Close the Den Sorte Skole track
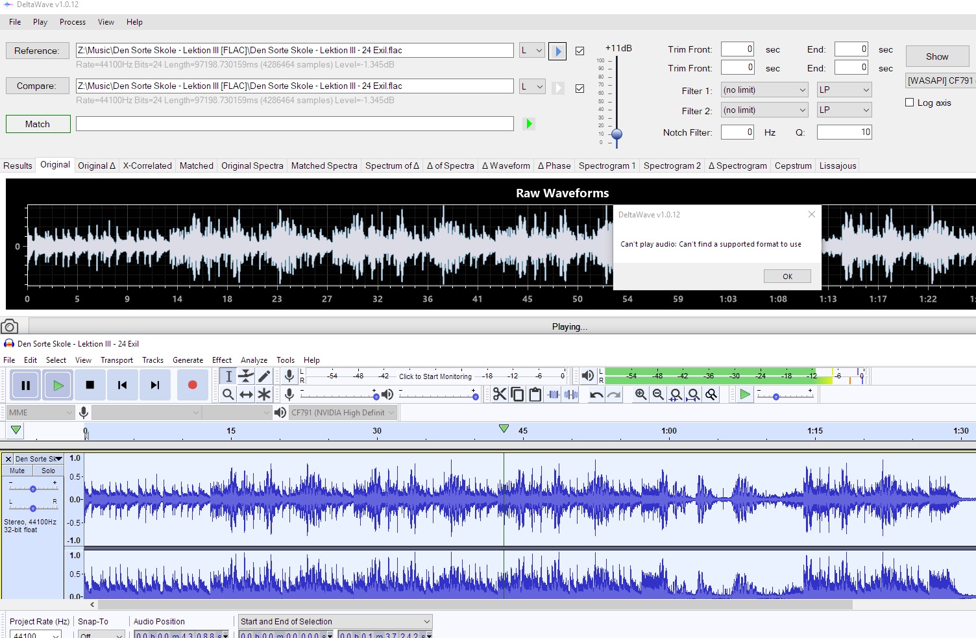 pos(8,459)
